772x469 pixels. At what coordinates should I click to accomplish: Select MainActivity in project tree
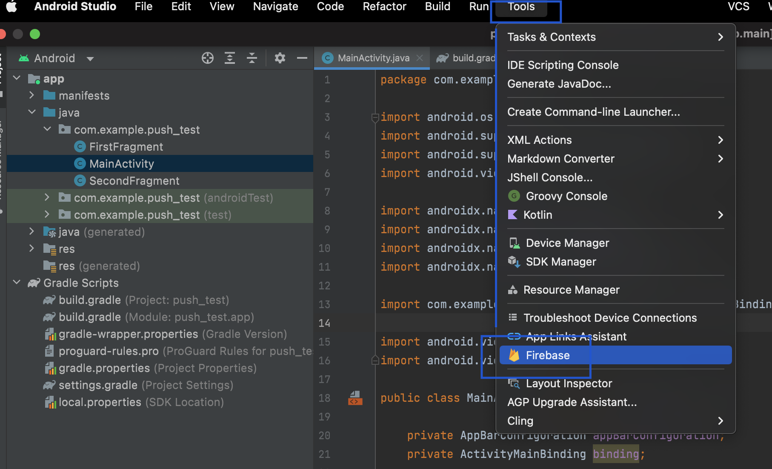point(160,163)
